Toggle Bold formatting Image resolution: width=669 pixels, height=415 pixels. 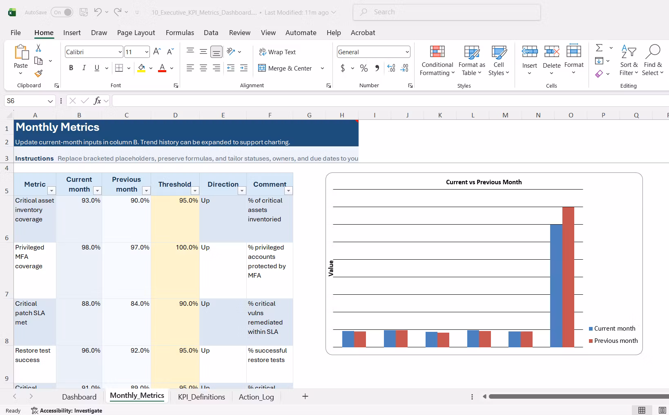point(71,68)
